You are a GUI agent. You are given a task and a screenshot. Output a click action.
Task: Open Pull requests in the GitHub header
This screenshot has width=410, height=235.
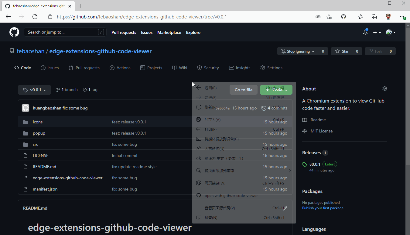tap(124, 32)
